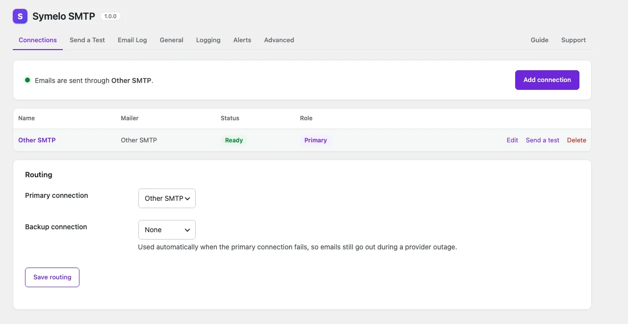Click the Routing section heading
Viewport: 628px width, 324px height.
pyautogui.click(x=39, y=175)
